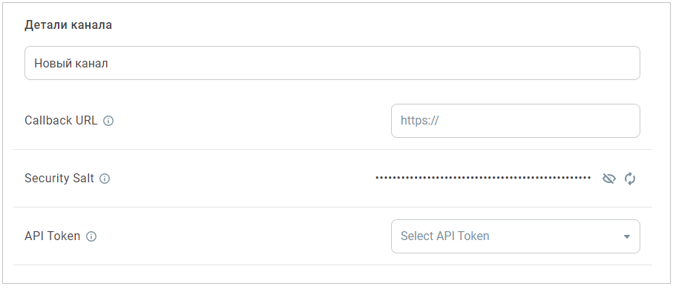Click the Select API Token placeholder text
The image size is (673, 289).
444,236
